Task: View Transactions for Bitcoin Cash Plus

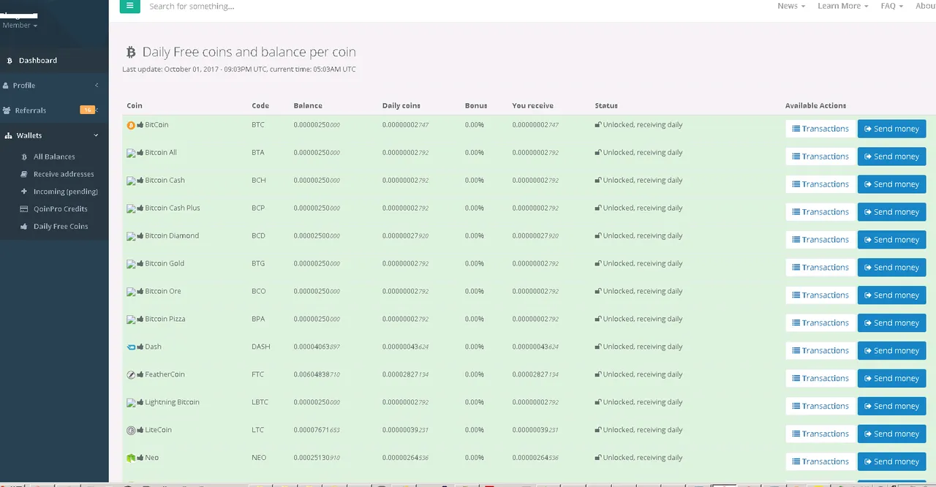Action: point(820,212)
